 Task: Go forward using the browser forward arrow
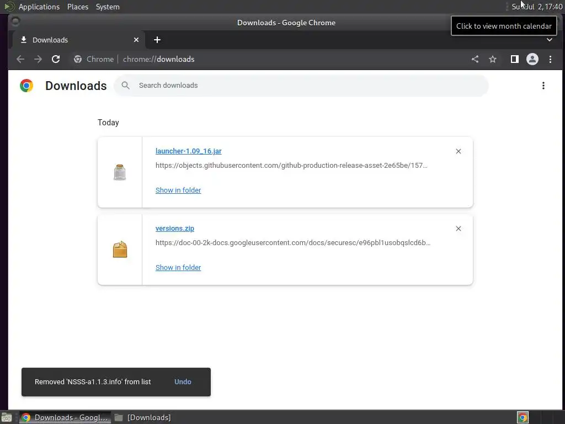[38, 59]
